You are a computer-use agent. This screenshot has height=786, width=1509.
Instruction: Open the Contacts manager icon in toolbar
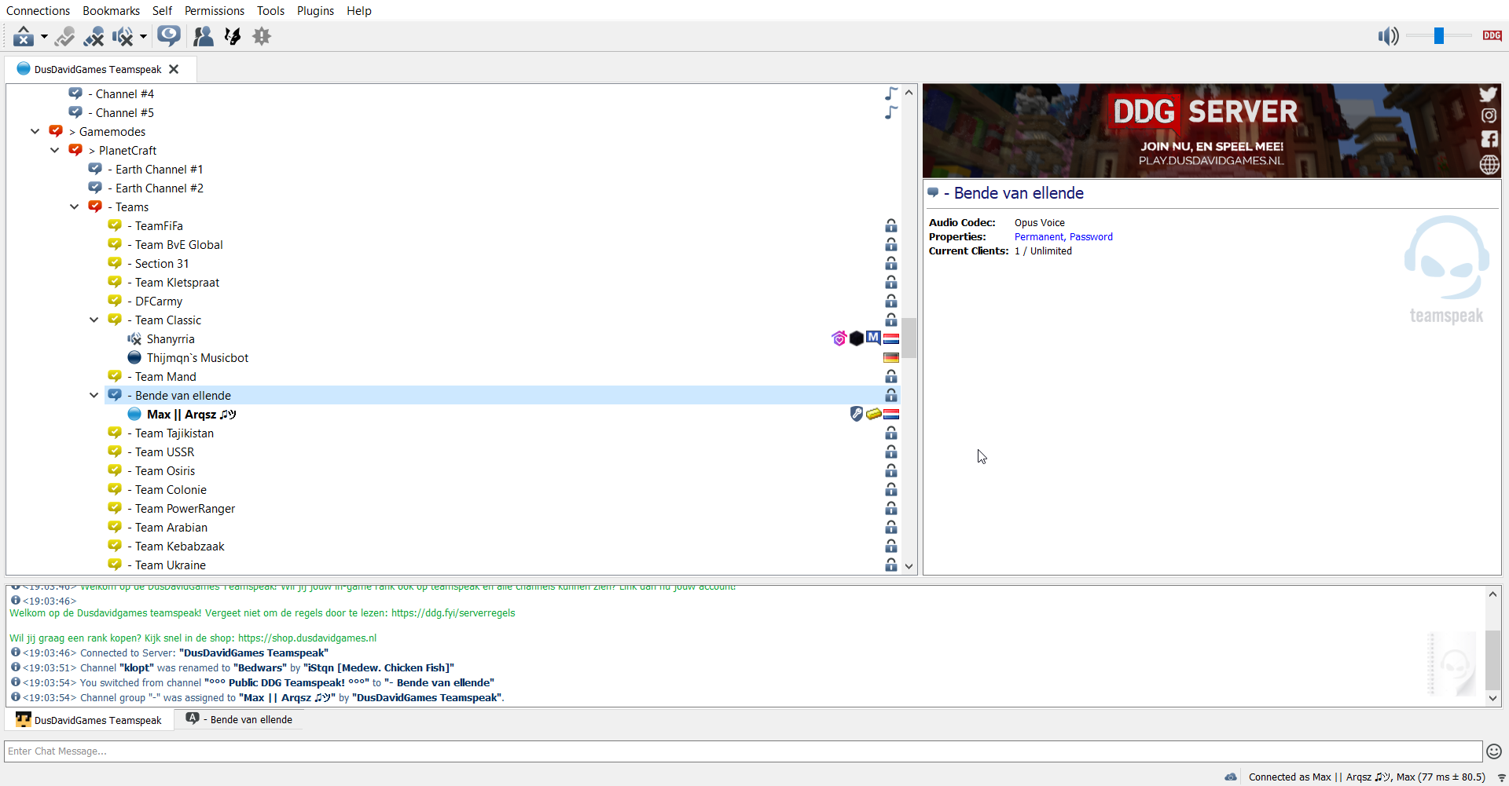pyautogui.click(x=203, y=36)
